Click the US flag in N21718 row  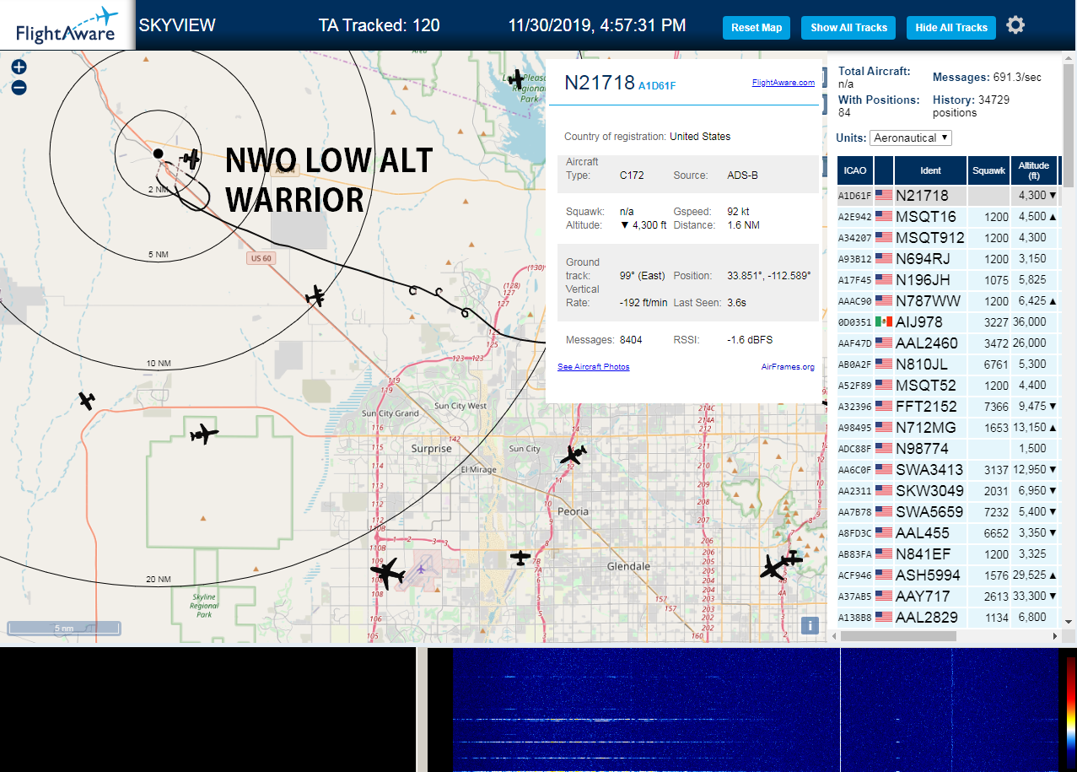884,195
